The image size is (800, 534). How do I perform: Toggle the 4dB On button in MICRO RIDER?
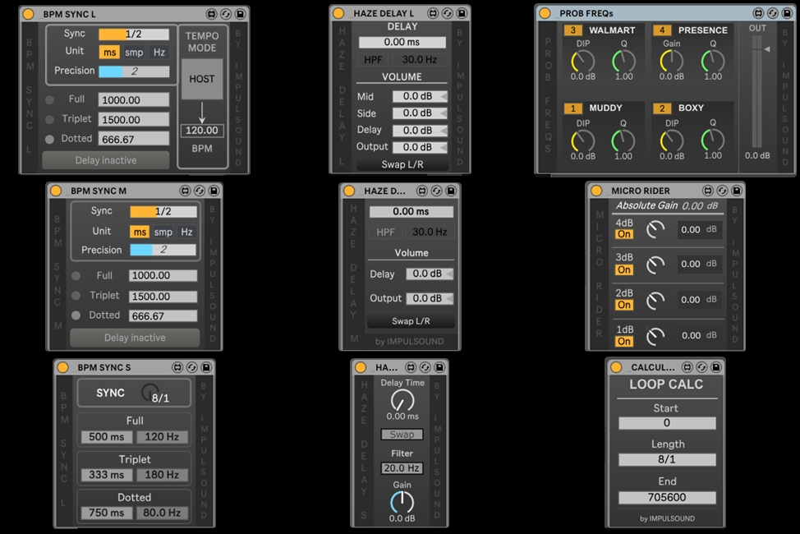624,235
